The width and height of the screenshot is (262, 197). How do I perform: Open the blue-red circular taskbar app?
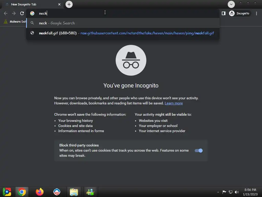click(x=57, y=192)
